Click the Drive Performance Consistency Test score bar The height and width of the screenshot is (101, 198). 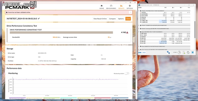tap(61, 32)
